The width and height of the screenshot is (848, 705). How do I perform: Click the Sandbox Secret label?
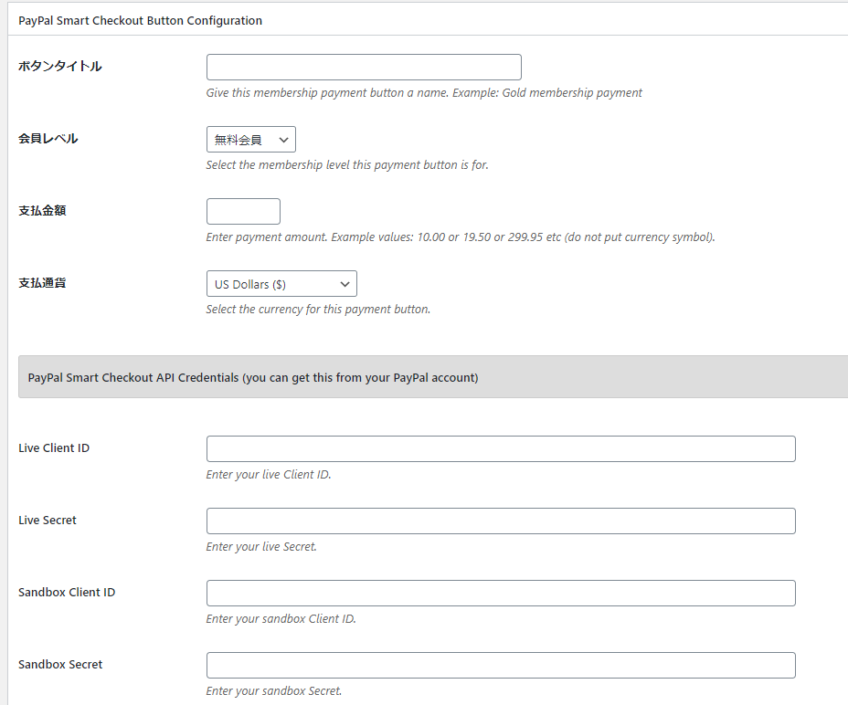coord(60,665)
